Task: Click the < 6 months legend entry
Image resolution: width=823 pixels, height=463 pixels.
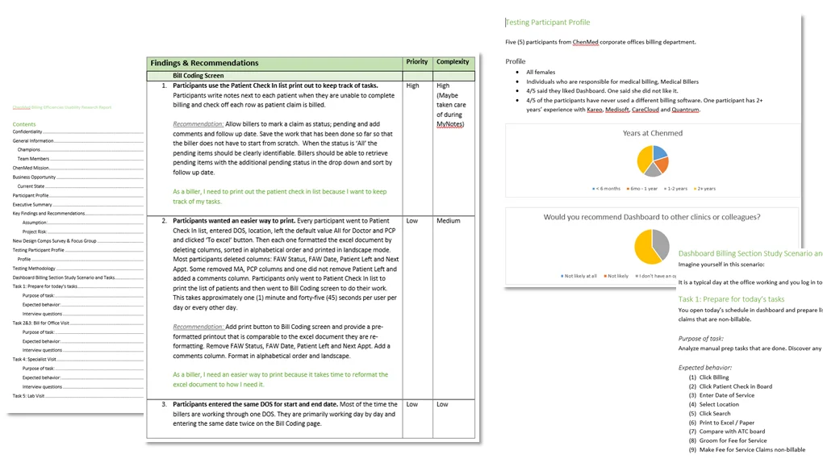Action: (606, 189)
